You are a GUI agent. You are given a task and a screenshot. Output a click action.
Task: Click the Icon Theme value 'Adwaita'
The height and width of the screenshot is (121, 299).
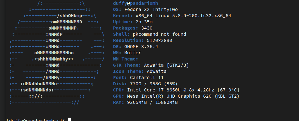tap(157, 71)
